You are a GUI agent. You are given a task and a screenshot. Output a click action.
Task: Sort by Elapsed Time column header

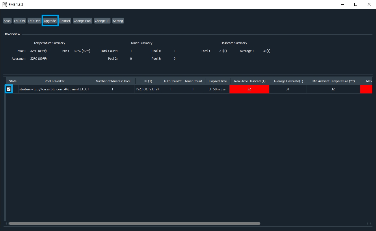[x=218, y=81]
